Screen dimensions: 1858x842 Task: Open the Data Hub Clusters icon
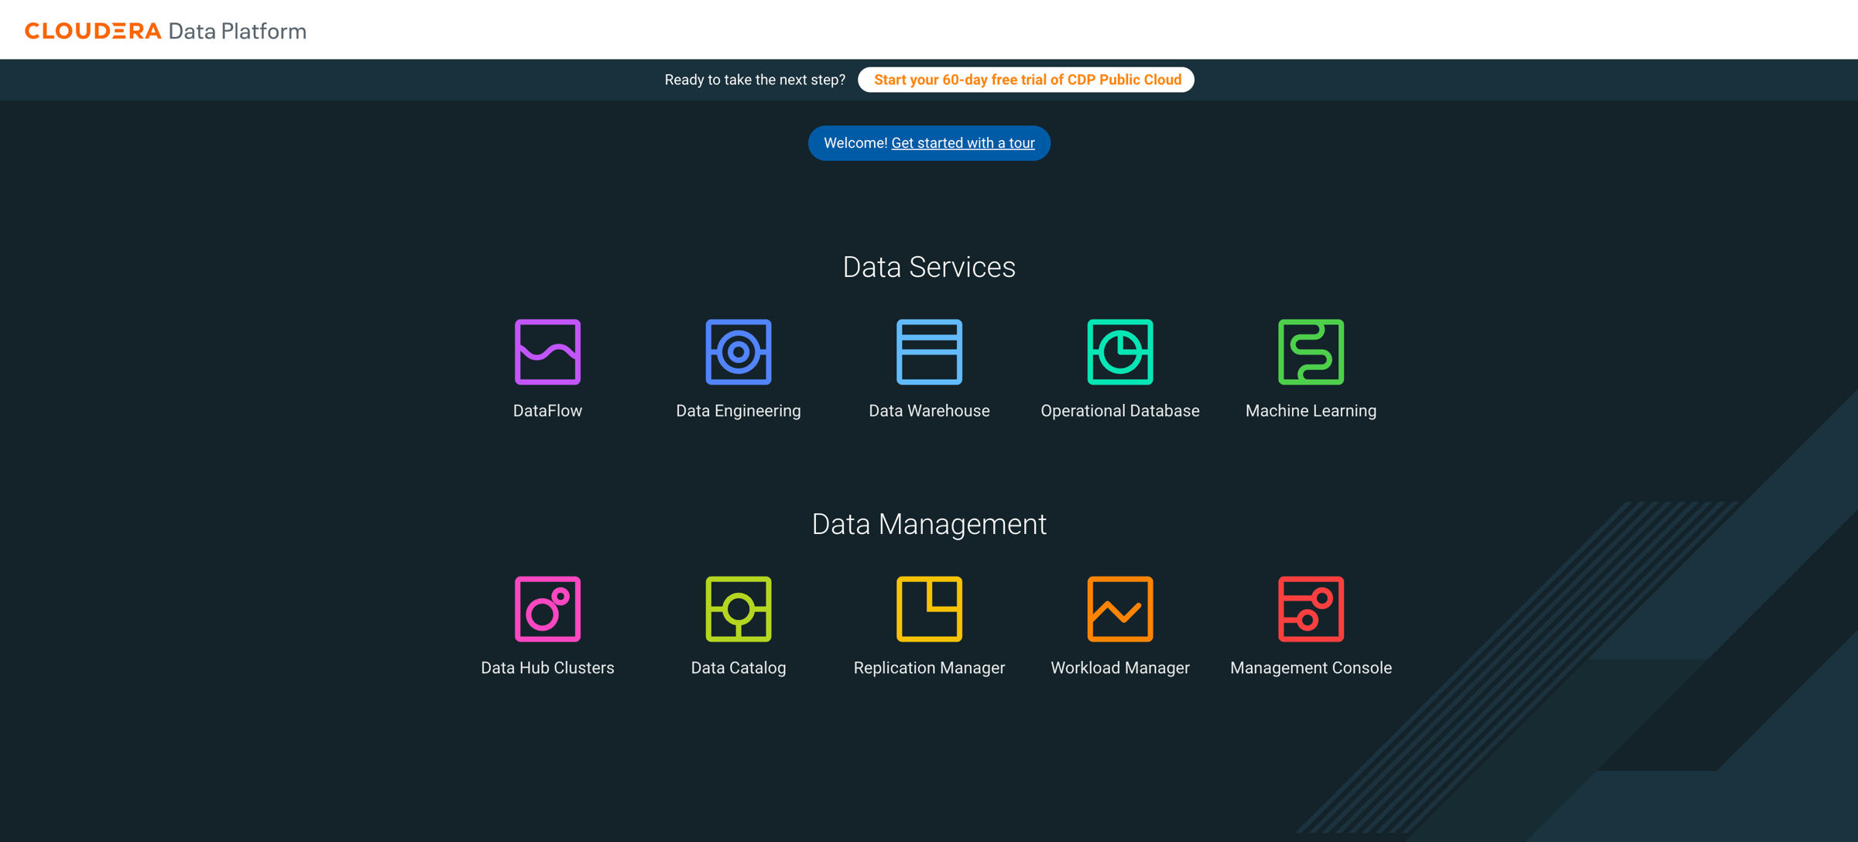click(547, 609)
